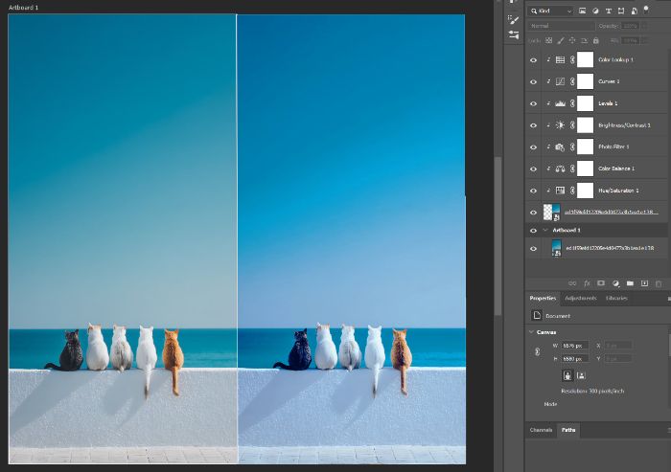Viewport: 671px width, 472px height.
Task: Hide the Color Lookup 1 layer
Action: (533, 60)
